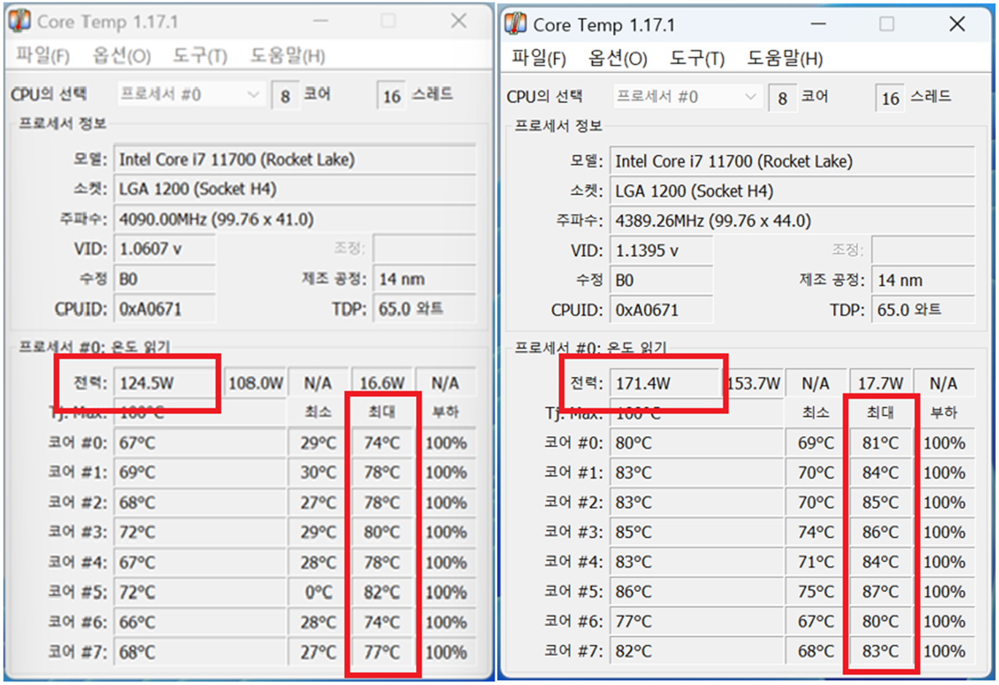Click 코어 #5 max 82°C in left window
This screenshot has width=999, height=685.
point(382,592)
